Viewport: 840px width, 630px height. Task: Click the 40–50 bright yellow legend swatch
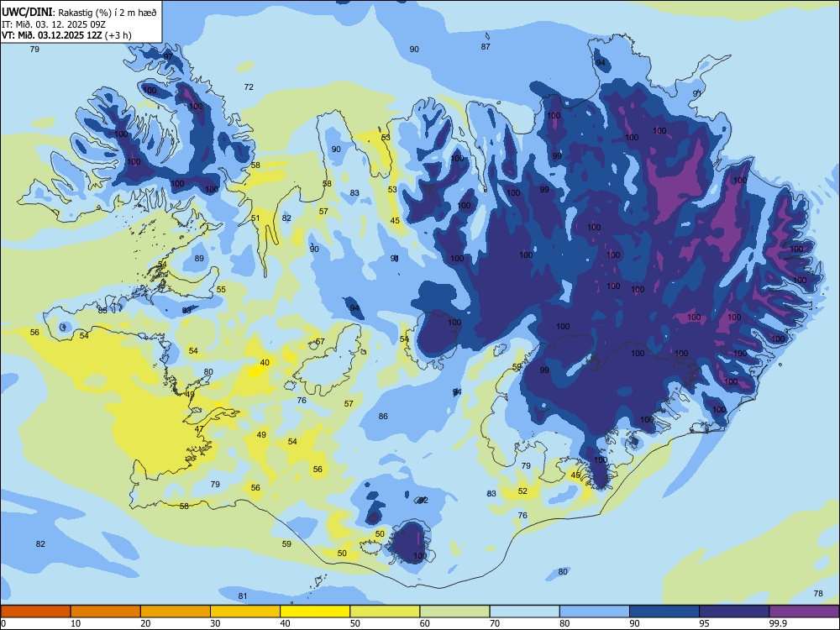tap(315, 612)
